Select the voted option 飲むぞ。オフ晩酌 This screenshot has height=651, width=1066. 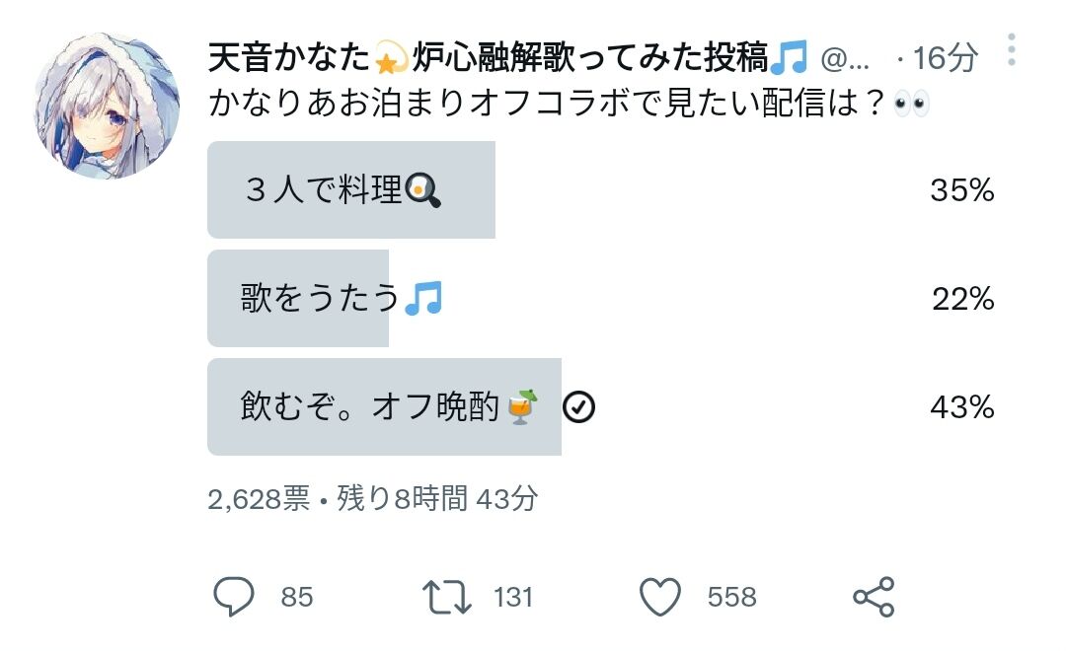click(383, 406)
